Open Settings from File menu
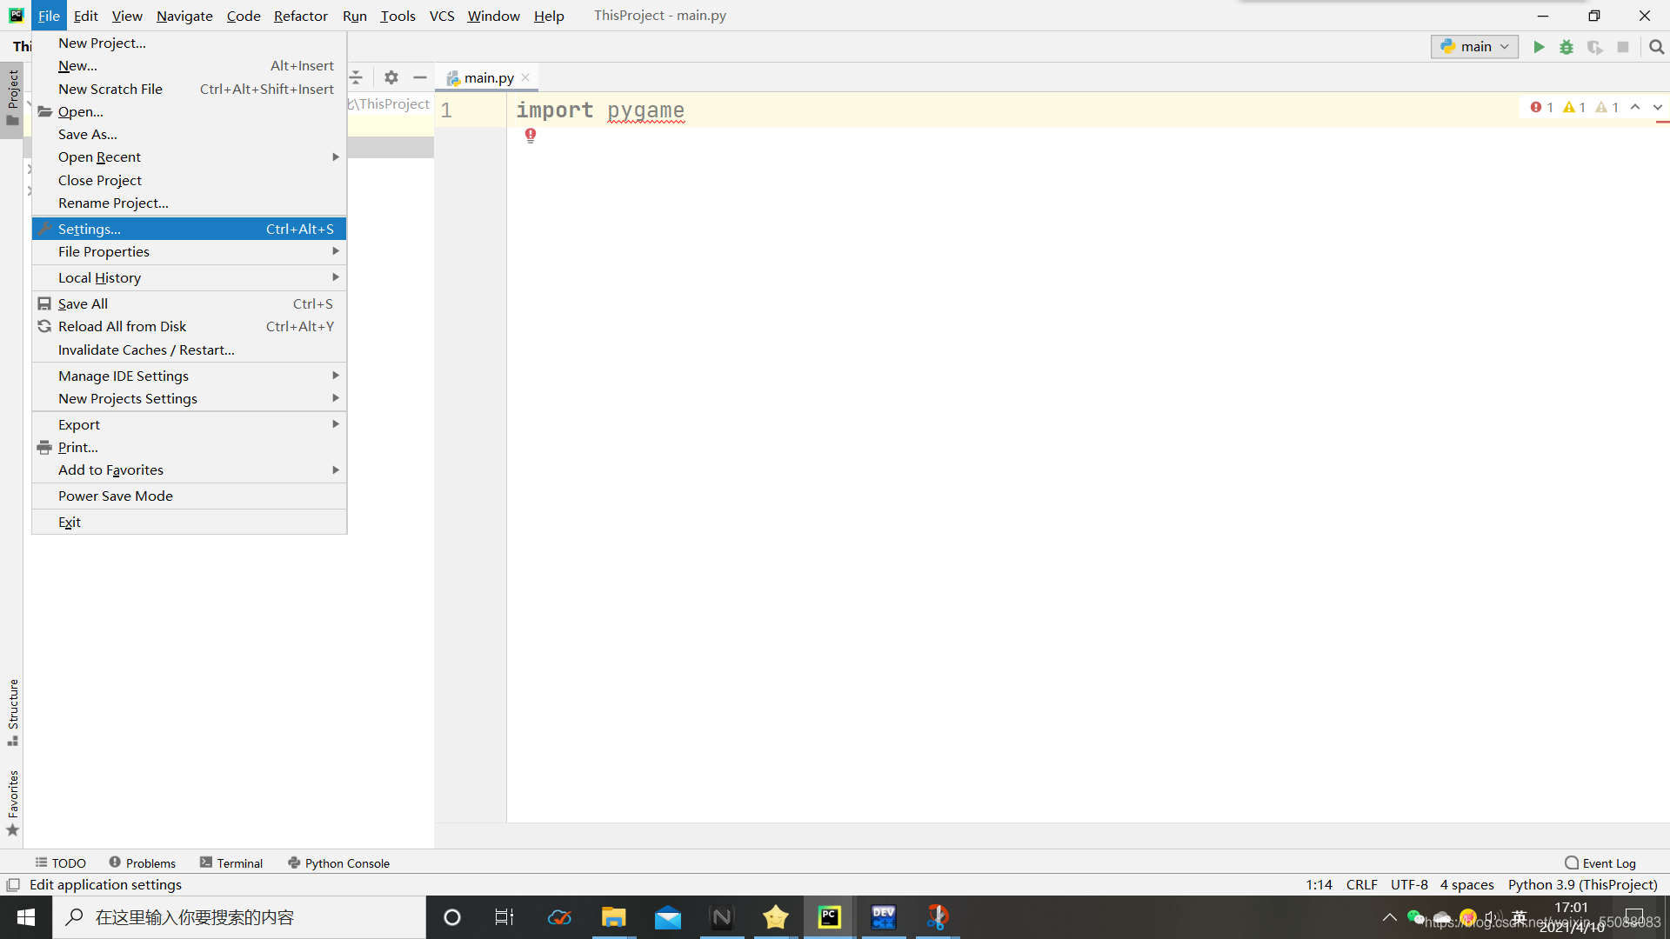 [x=89, y=228]
